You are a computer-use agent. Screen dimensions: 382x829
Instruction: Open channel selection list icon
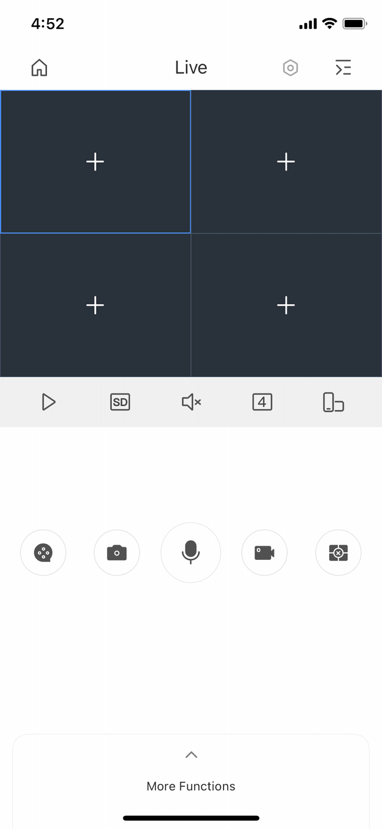tap(343, 67)
